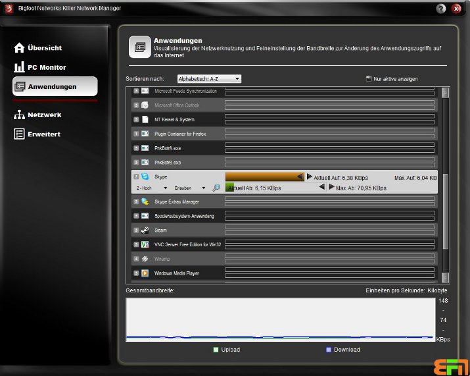Select the Windows Media Player row

[285, 273]
